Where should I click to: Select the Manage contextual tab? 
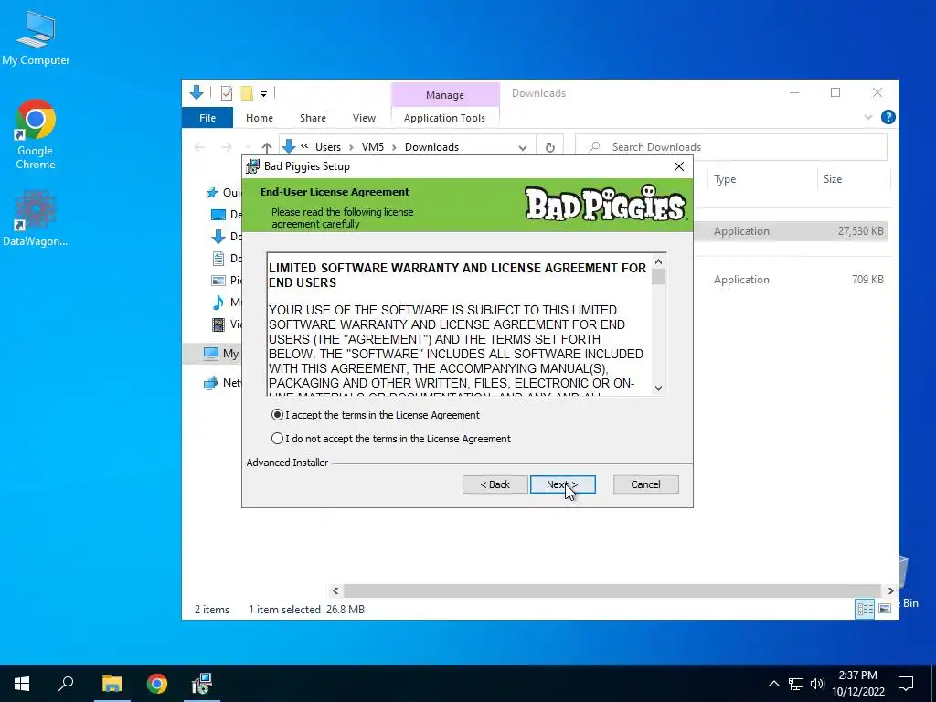[x=445, y=95]
